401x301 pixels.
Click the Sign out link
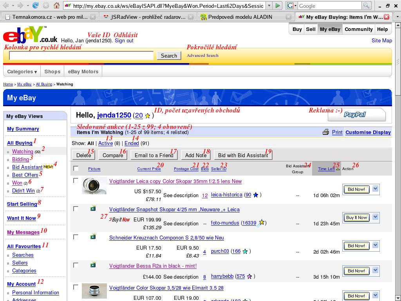124,40
